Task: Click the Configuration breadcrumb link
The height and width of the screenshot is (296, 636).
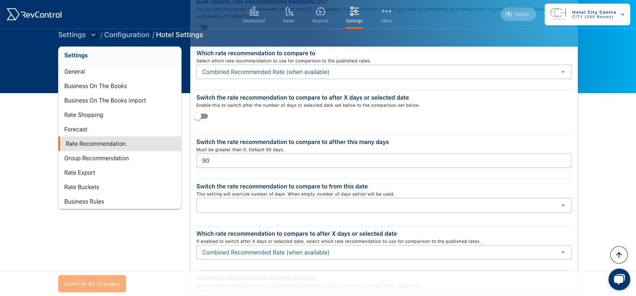Action: coord(127,35)
